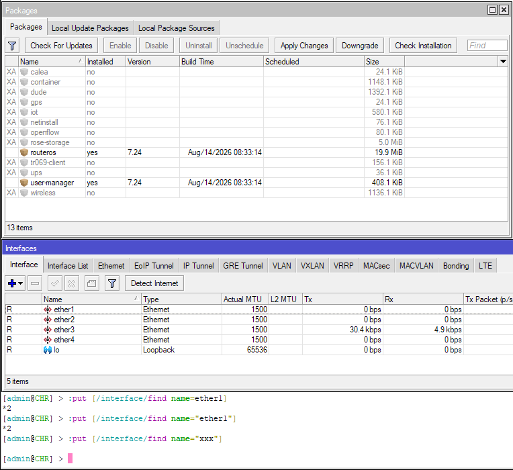Click the Disable package button
This screenshot has height=470, width=513.
(x=156, y=46)
